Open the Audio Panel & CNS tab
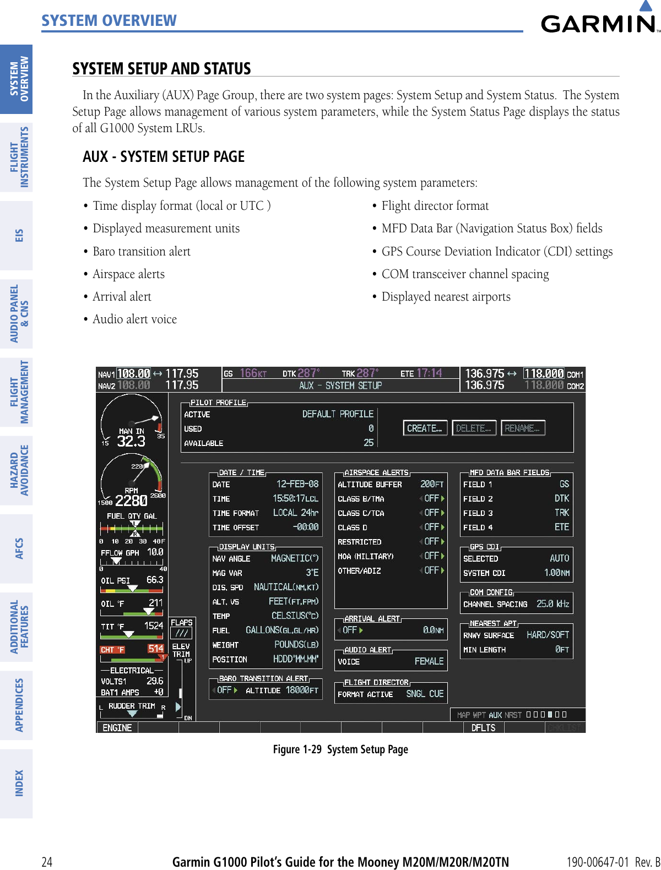Screen dimensions: 661x870 (x=17, y=314)
